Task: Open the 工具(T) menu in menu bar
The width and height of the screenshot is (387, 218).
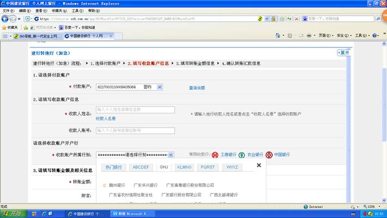Action: 77,11
